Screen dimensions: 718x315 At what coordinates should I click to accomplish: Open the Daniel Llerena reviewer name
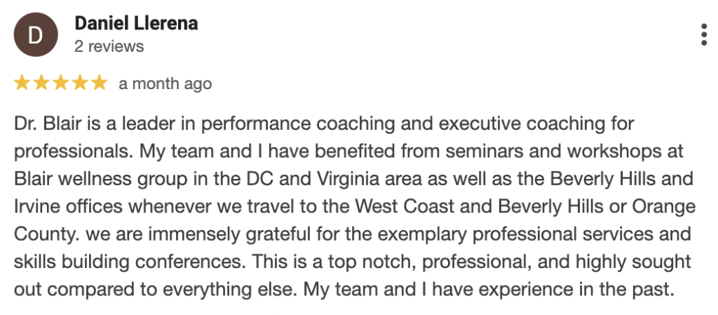(136, 23)
